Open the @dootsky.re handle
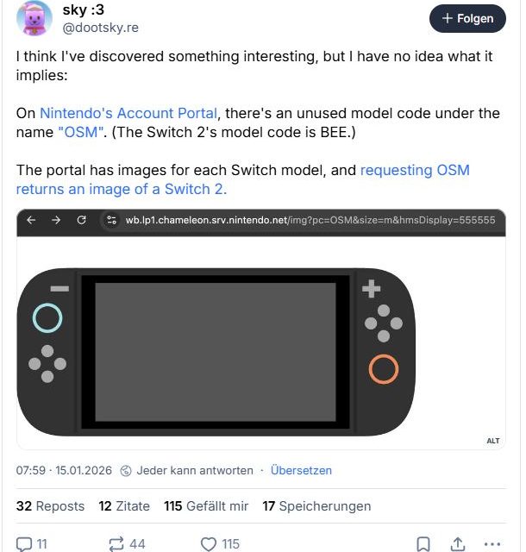 coord(101,28)
